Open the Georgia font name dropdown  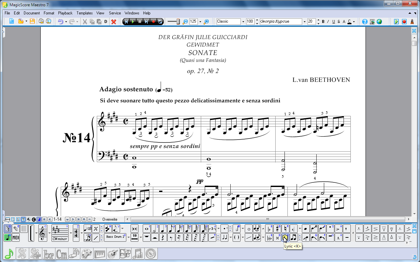(304, 22)
